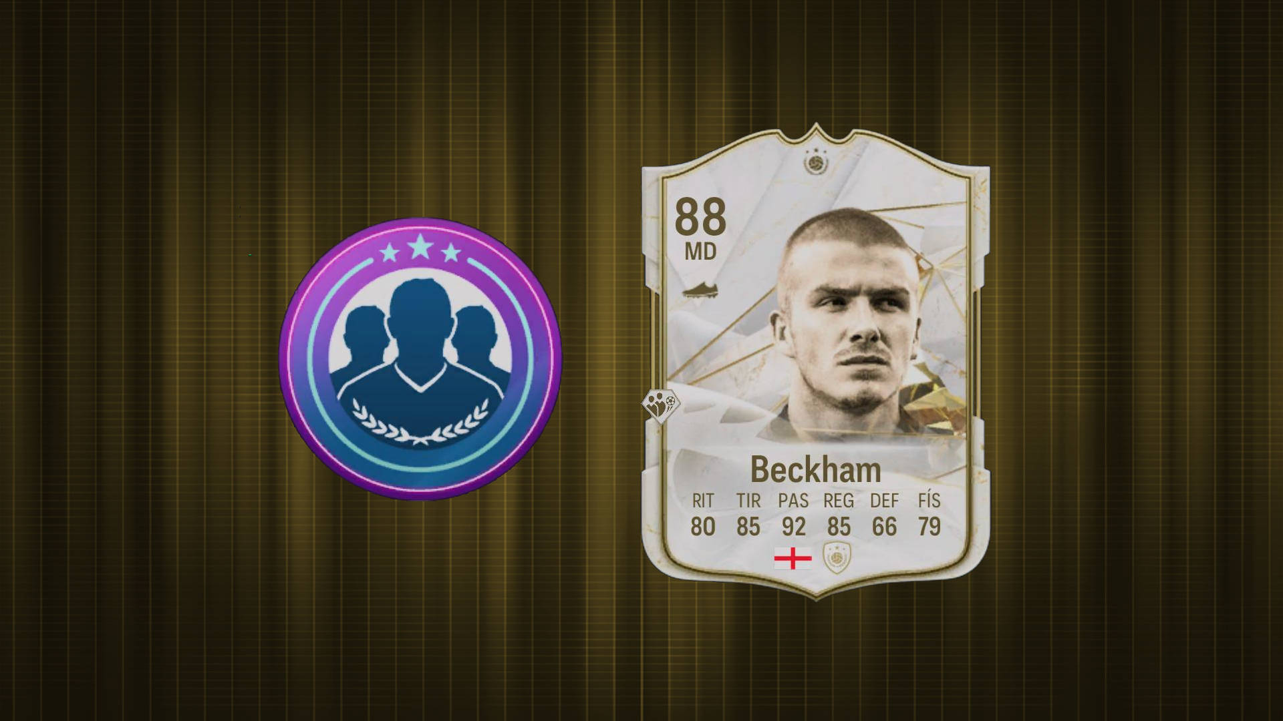Click the laurel wreath on the badge

tap(420, 423)
